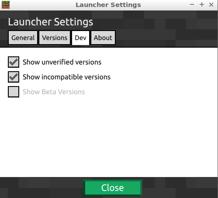This screenshot has height=198, width=218.
Task: Click the green Close button
Action: click(112, 188)
